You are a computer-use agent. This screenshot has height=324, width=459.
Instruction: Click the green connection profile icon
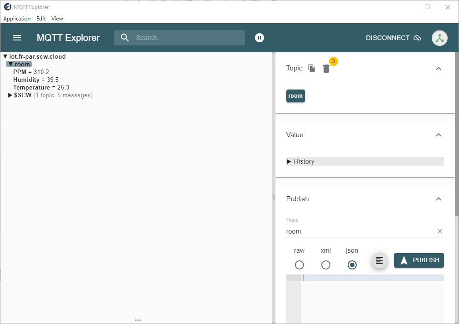point(439,38)
